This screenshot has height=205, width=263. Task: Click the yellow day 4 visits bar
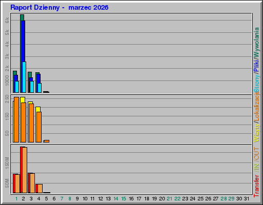point(38,109)
